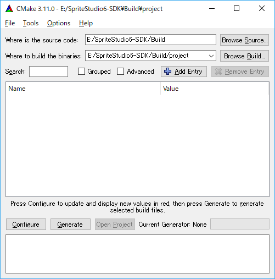
Task: Open the Tools menu
Action: click(x=31, y=23)
